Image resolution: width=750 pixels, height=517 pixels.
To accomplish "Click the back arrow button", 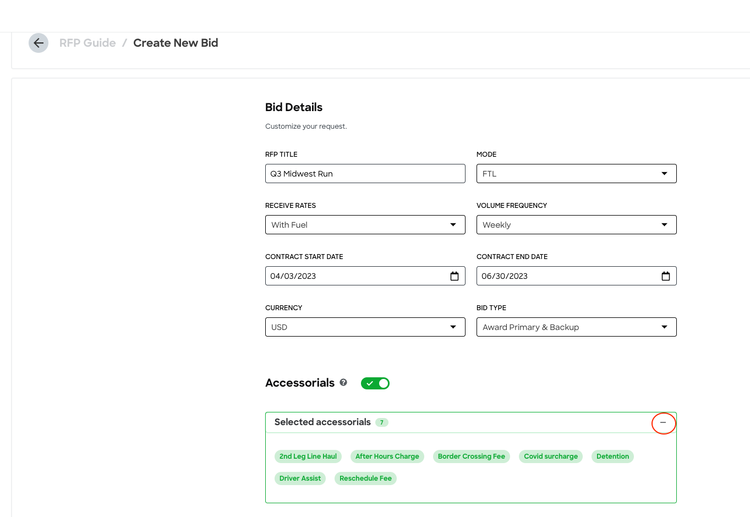I will [x=39, y=43].
